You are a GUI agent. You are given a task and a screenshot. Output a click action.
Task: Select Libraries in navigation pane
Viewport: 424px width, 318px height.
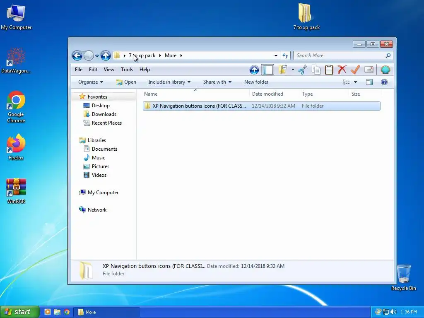(x=97, y=140)
